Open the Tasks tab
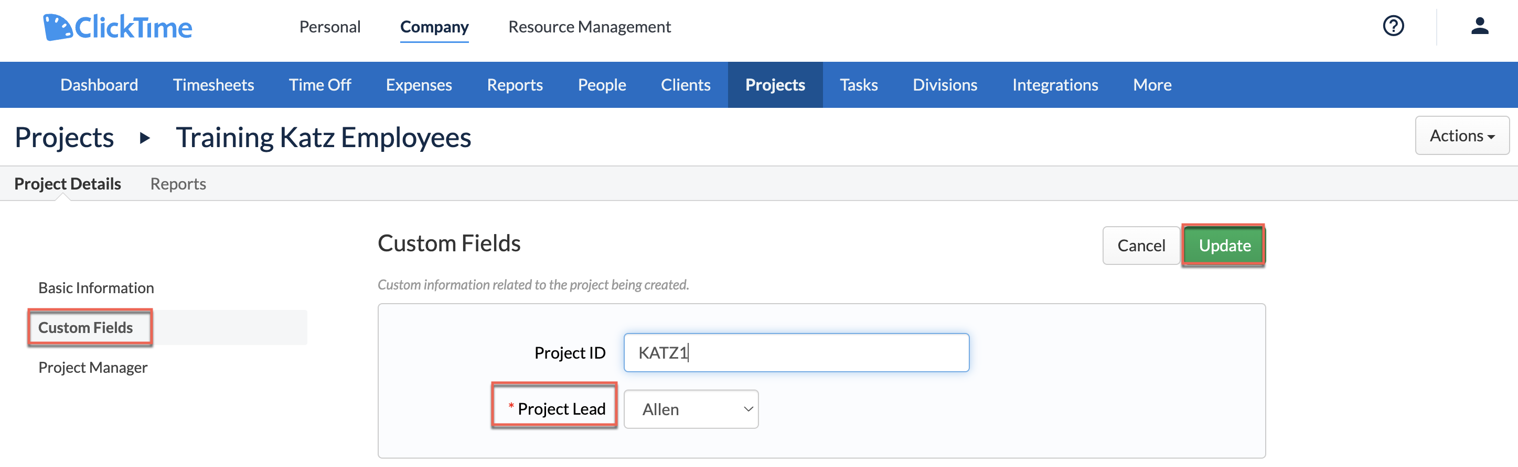Image resolution: width=1518 pixels, height=467 pixels. click(859, 85)
